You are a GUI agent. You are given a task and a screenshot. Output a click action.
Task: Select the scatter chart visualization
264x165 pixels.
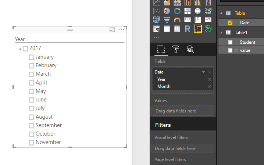[x=157, y=11]
